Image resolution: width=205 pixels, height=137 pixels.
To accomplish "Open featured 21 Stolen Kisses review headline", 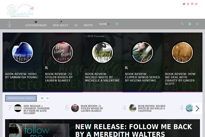I will point(59,77).
